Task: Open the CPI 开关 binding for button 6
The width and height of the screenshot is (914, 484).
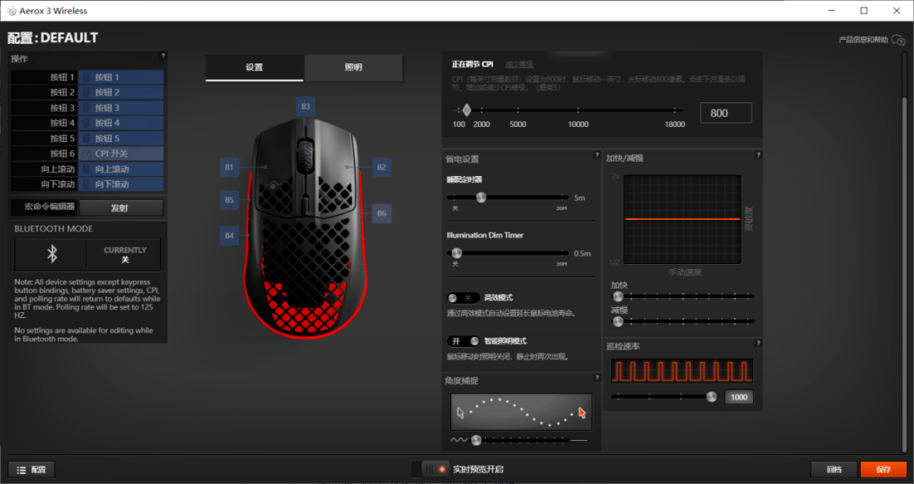Action: tap(121, 153)
